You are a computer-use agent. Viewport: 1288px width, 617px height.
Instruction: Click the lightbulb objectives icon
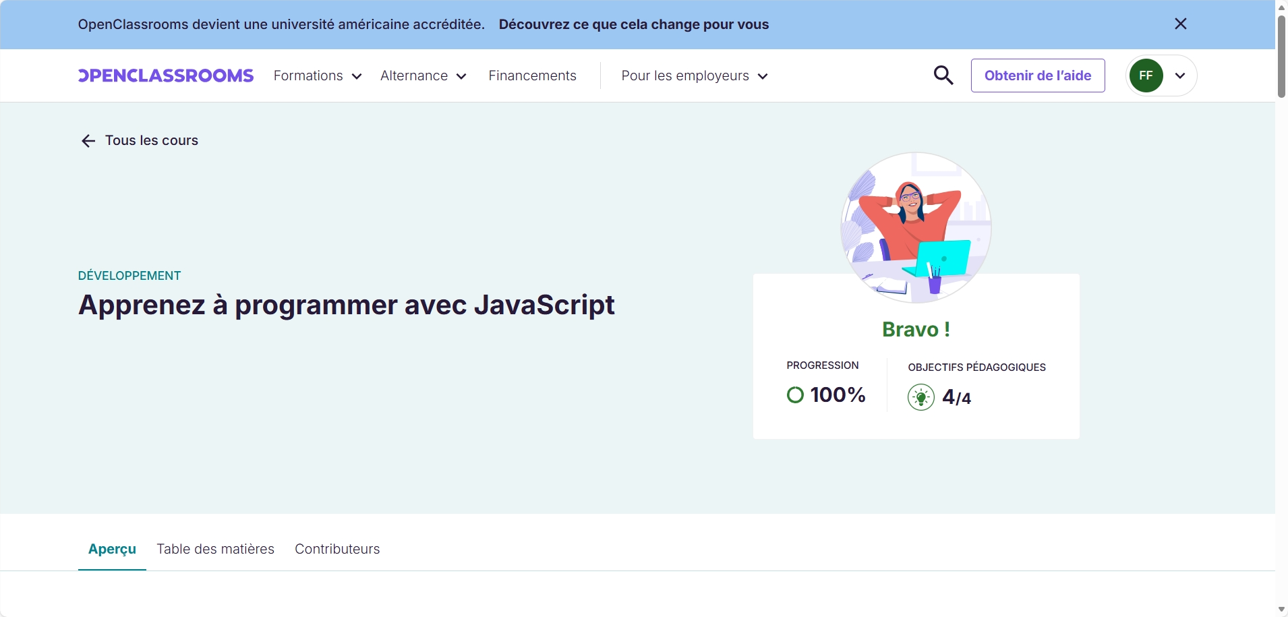[921, 398]
